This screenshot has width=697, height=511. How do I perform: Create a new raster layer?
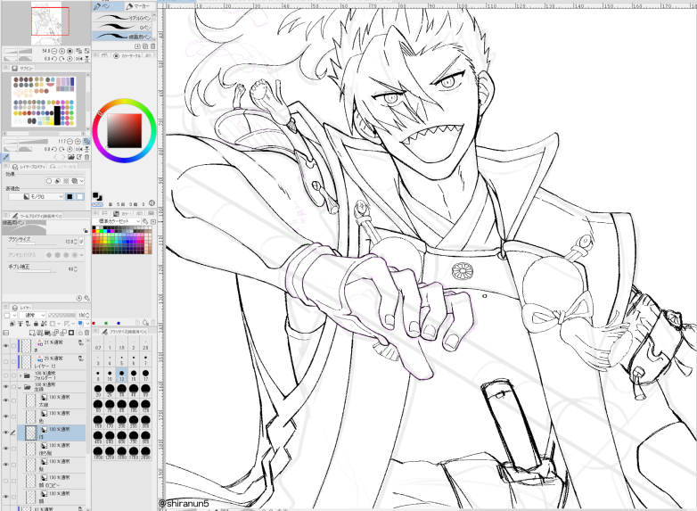pos(32,333)
